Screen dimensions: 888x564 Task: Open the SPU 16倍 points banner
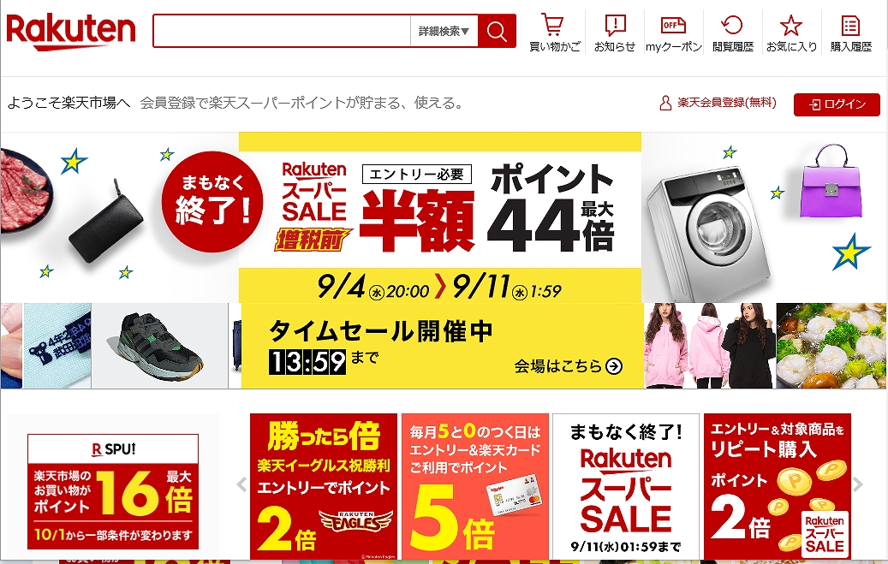click(x=113, y=491)
